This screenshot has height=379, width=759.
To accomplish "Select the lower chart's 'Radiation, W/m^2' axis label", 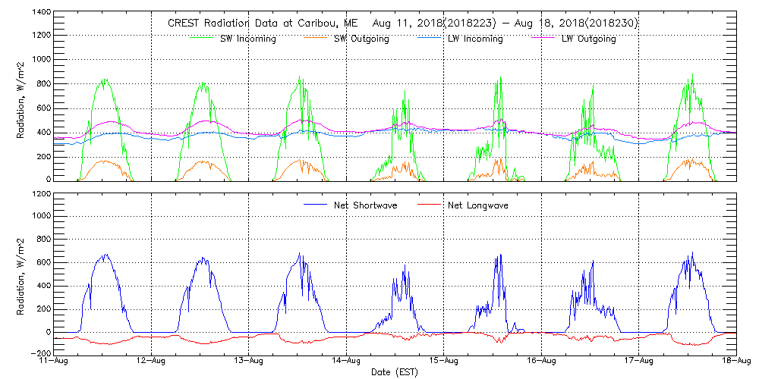I will tap(21, 274).
